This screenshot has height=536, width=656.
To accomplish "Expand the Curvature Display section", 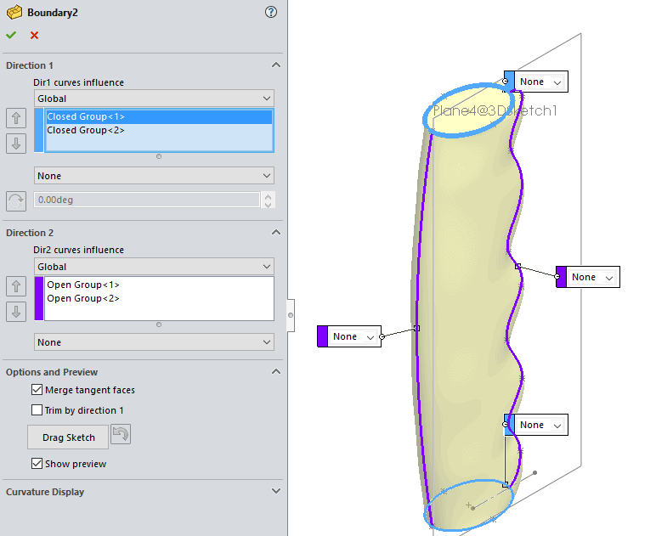I will coord(274,492).
